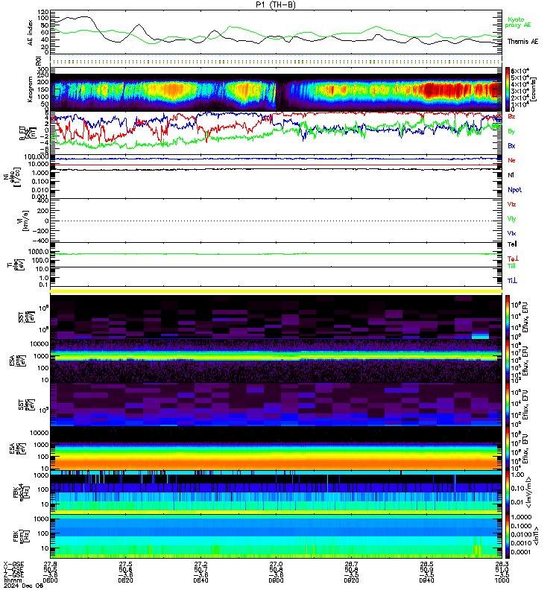559x596 pixels.
Task: Click the AE index axis label
Action: [31, 33]
